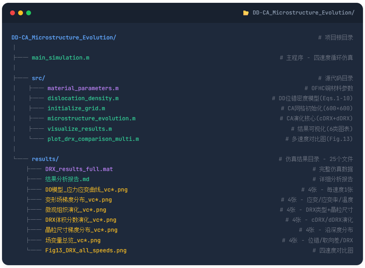Click the yellow minimize window dot
The width and height of the screenshot is (365, 268).
point(21,13)
